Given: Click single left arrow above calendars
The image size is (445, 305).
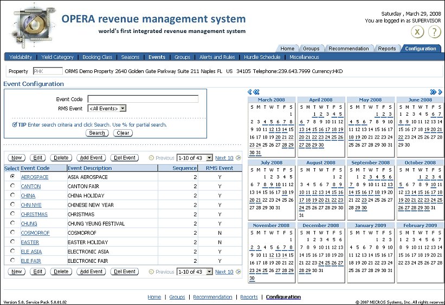Looking at the screenshot, I should tap(249, 92).
